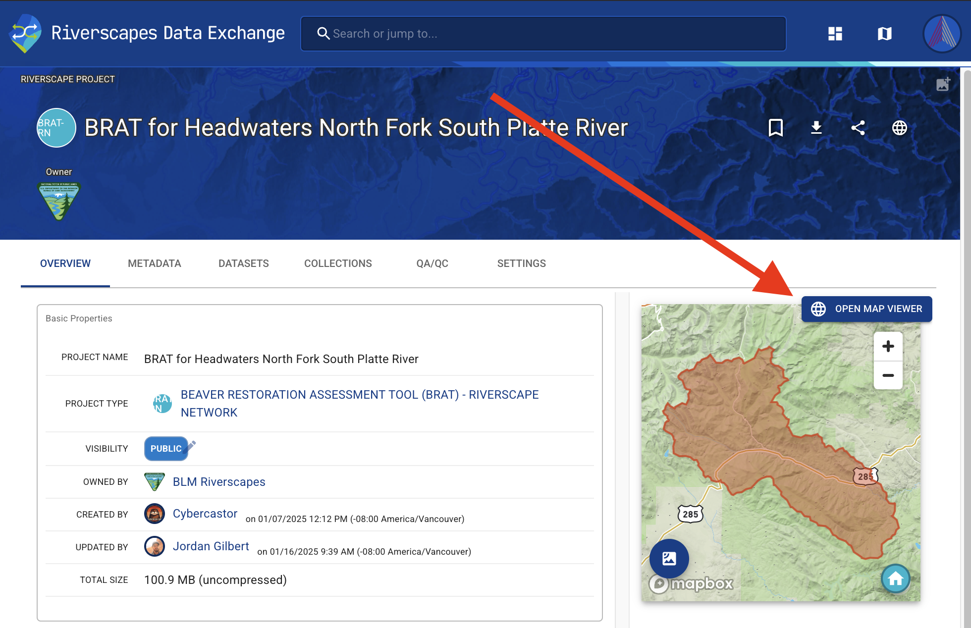Viewport: 971px width, 628px height.
Task: Open the Jordan Gilbert user link
Action: click(x=211, y=546)
